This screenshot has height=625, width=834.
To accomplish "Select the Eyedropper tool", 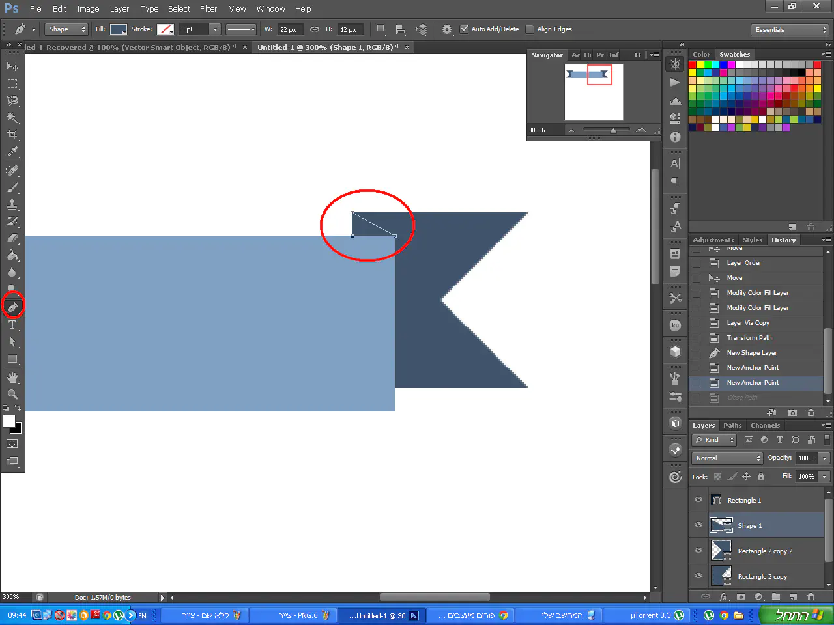I will click(x=12, y=152).
